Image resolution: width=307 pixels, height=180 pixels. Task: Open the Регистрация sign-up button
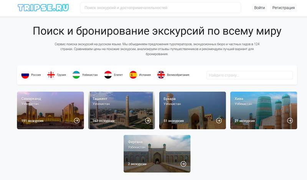(x=283, y=8)
